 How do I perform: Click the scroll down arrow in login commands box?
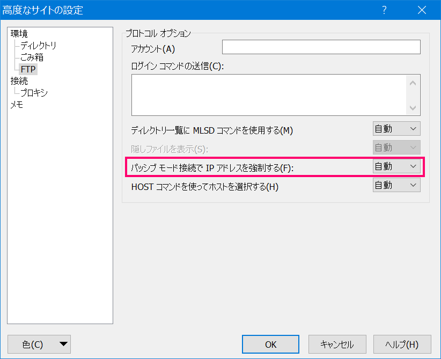[x=413, y=108]
